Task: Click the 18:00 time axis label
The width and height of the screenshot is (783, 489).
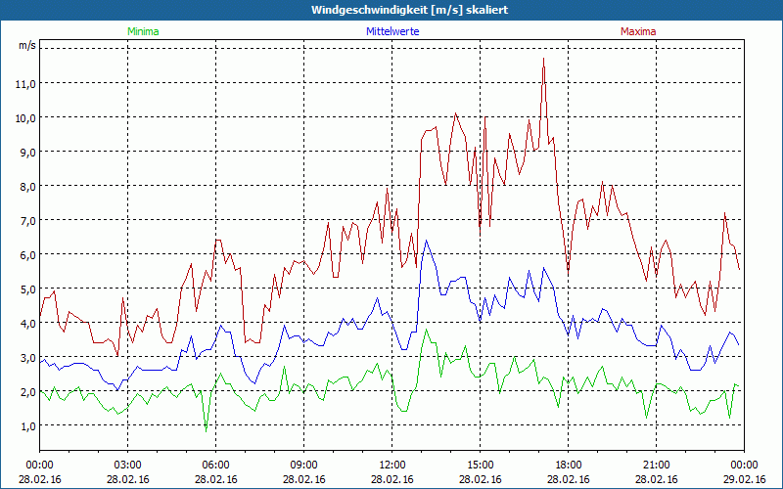Action: [x=569, y=466]
